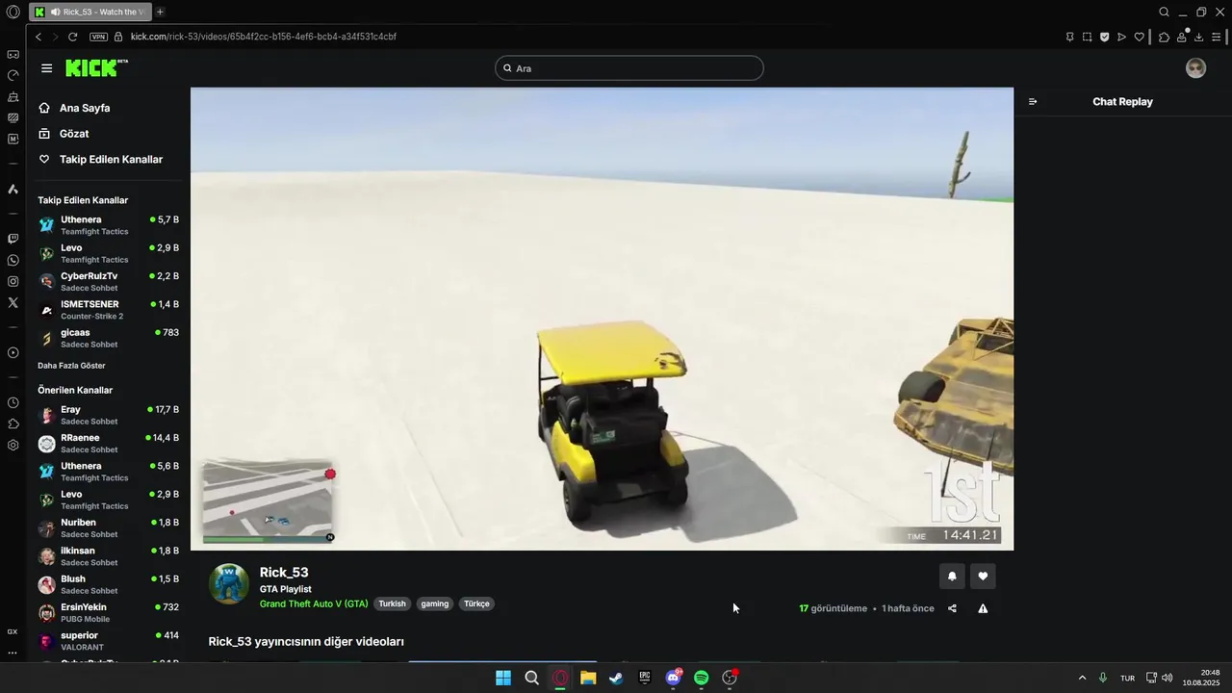Open X (Twitter) in the Opera sidebar
Image resolution: width=1232 pixels, height=693 pixels.
tap(13, 303)
